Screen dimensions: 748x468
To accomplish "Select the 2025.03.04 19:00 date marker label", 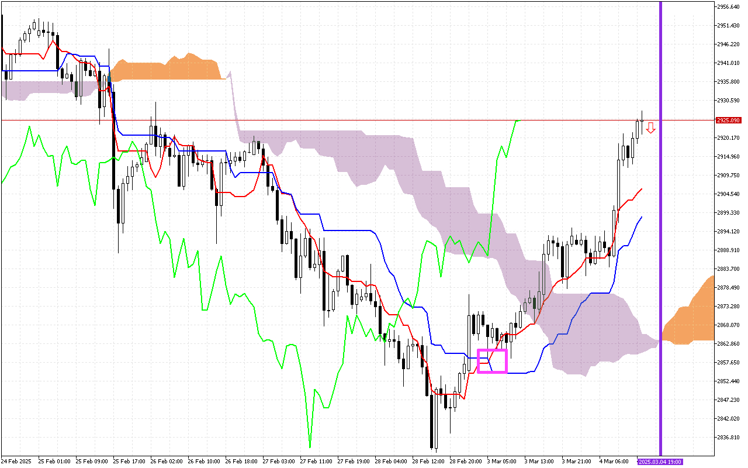I will pyautogui.click(x=660, y=462).
